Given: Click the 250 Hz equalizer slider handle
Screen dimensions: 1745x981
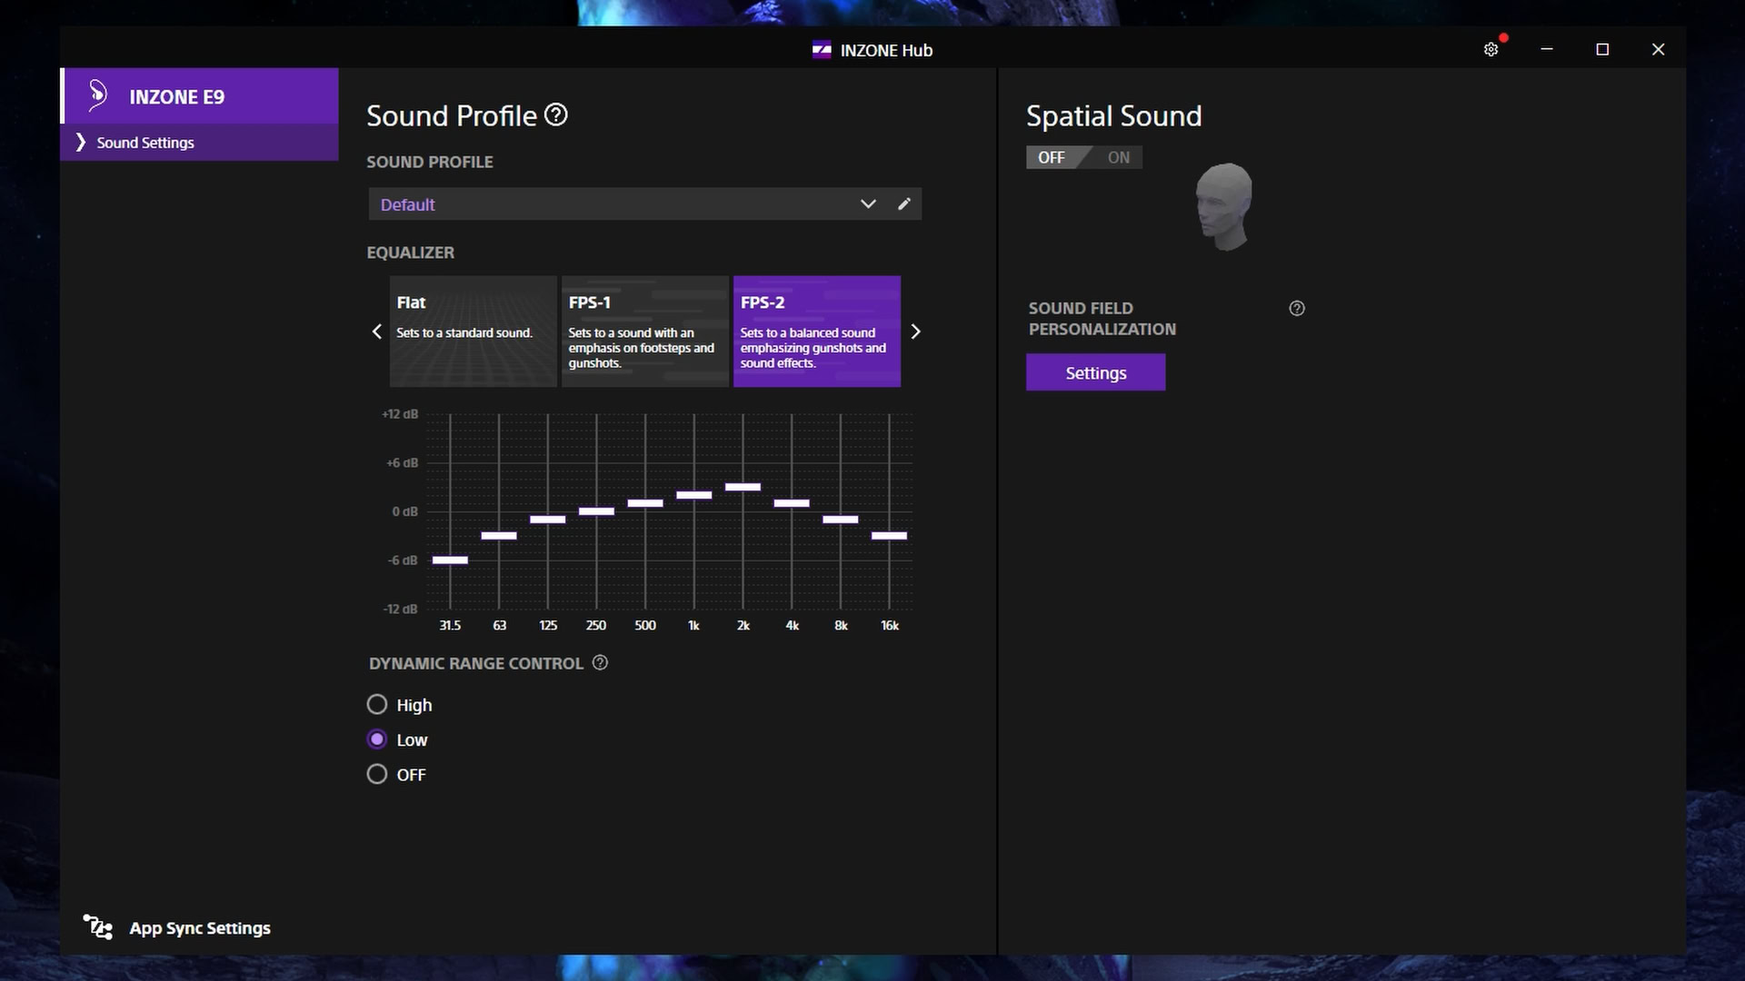Looking at the screenshot, I should pos(596,511).
